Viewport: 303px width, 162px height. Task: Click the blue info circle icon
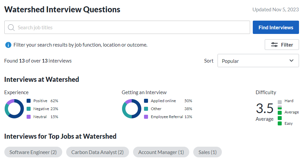click(8, 45)
